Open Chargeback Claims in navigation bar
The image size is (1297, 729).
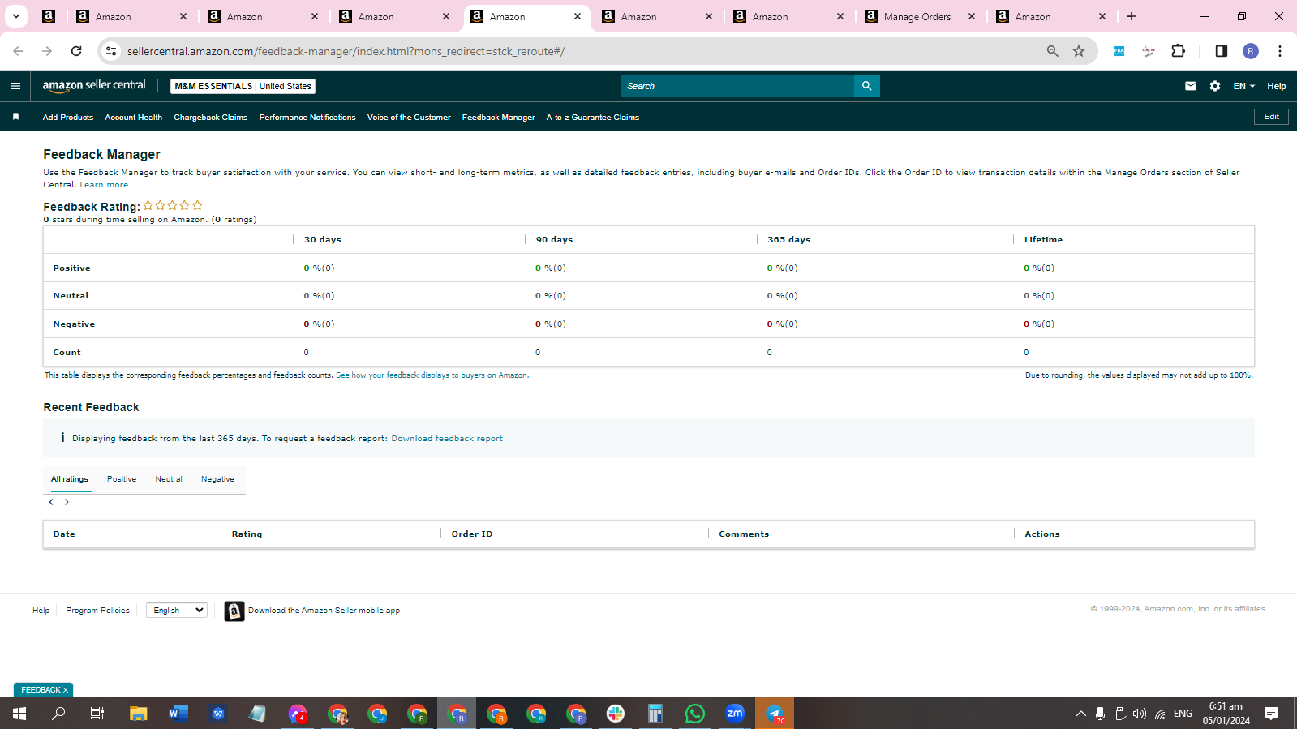coord(211,118)
